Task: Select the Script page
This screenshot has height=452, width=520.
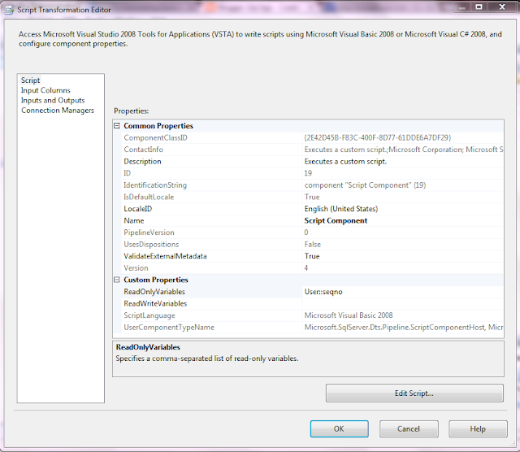Action: click(x=31, y=80)
